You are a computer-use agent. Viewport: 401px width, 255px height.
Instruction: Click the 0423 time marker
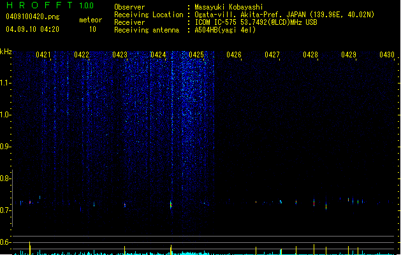coord(120,55)
